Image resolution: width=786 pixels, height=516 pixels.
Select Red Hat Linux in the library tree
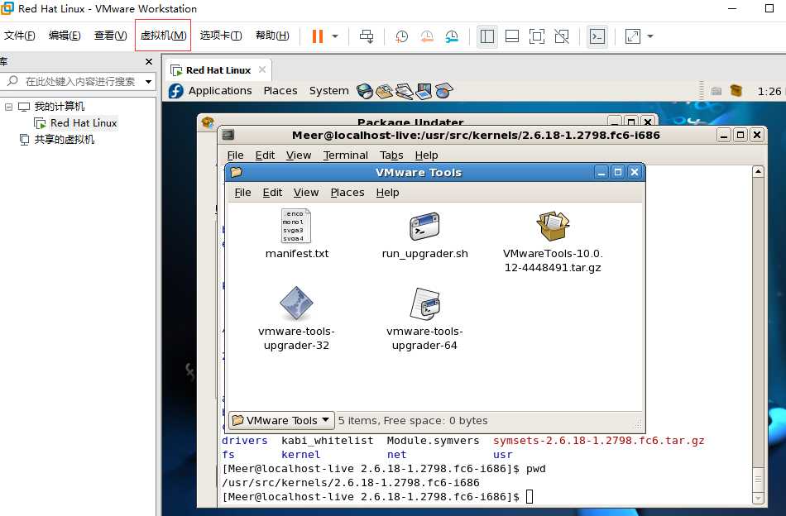coord(84,122)
